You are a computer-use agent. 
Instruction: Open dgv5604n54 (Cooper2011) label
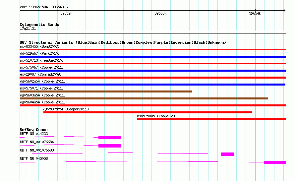coord(43,102)
